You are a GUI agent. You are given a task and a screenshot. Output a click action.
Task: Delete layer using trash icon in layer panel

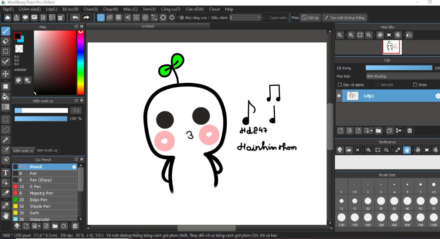(409, 130)
